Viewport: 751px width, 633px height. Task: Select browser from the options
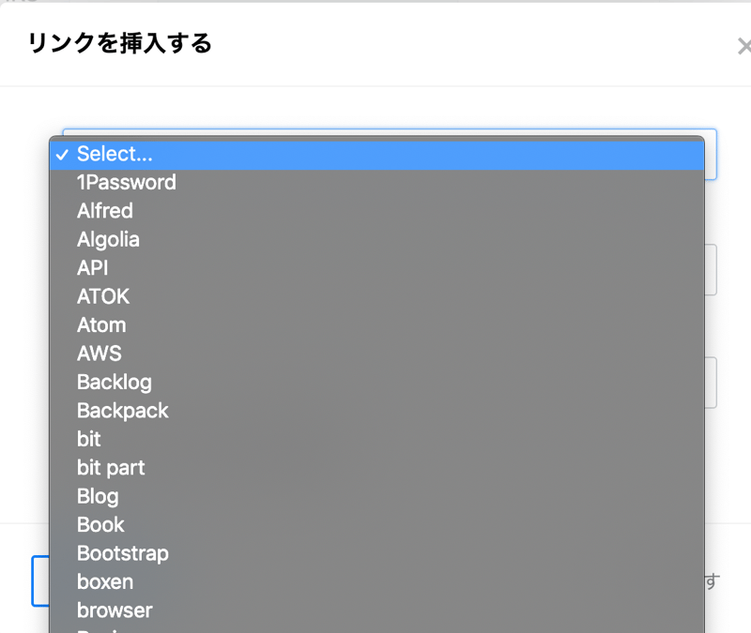click(x=115, y=610)
